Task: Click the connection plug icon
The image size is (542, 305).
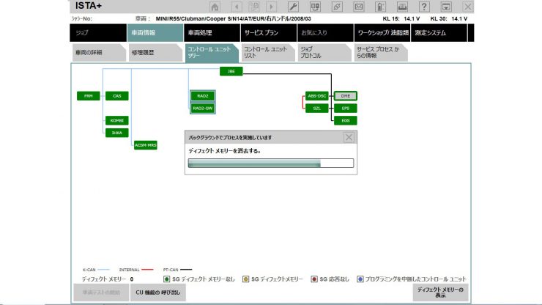Action: point(337,7)
